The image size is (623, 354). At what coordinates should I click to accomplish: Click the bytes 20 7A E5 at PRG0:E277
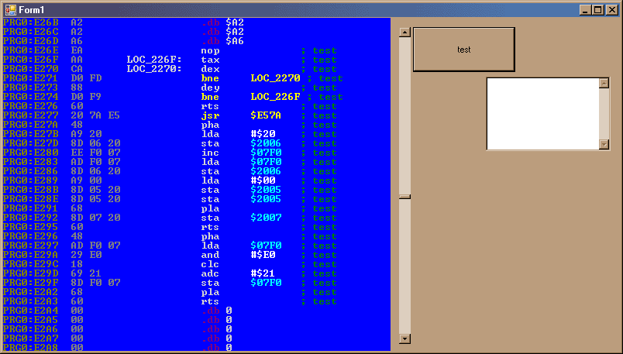[x=95, y=115]
